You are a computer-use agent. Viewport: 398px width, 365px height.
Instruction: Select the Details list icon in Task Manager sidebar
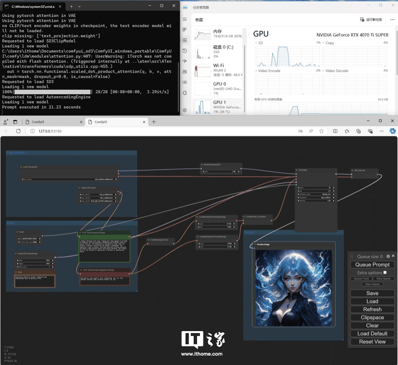point(185,82)
